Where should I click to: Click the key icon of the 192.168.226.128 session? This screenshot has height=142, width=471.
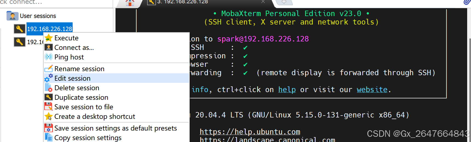(x=20, y=29)
